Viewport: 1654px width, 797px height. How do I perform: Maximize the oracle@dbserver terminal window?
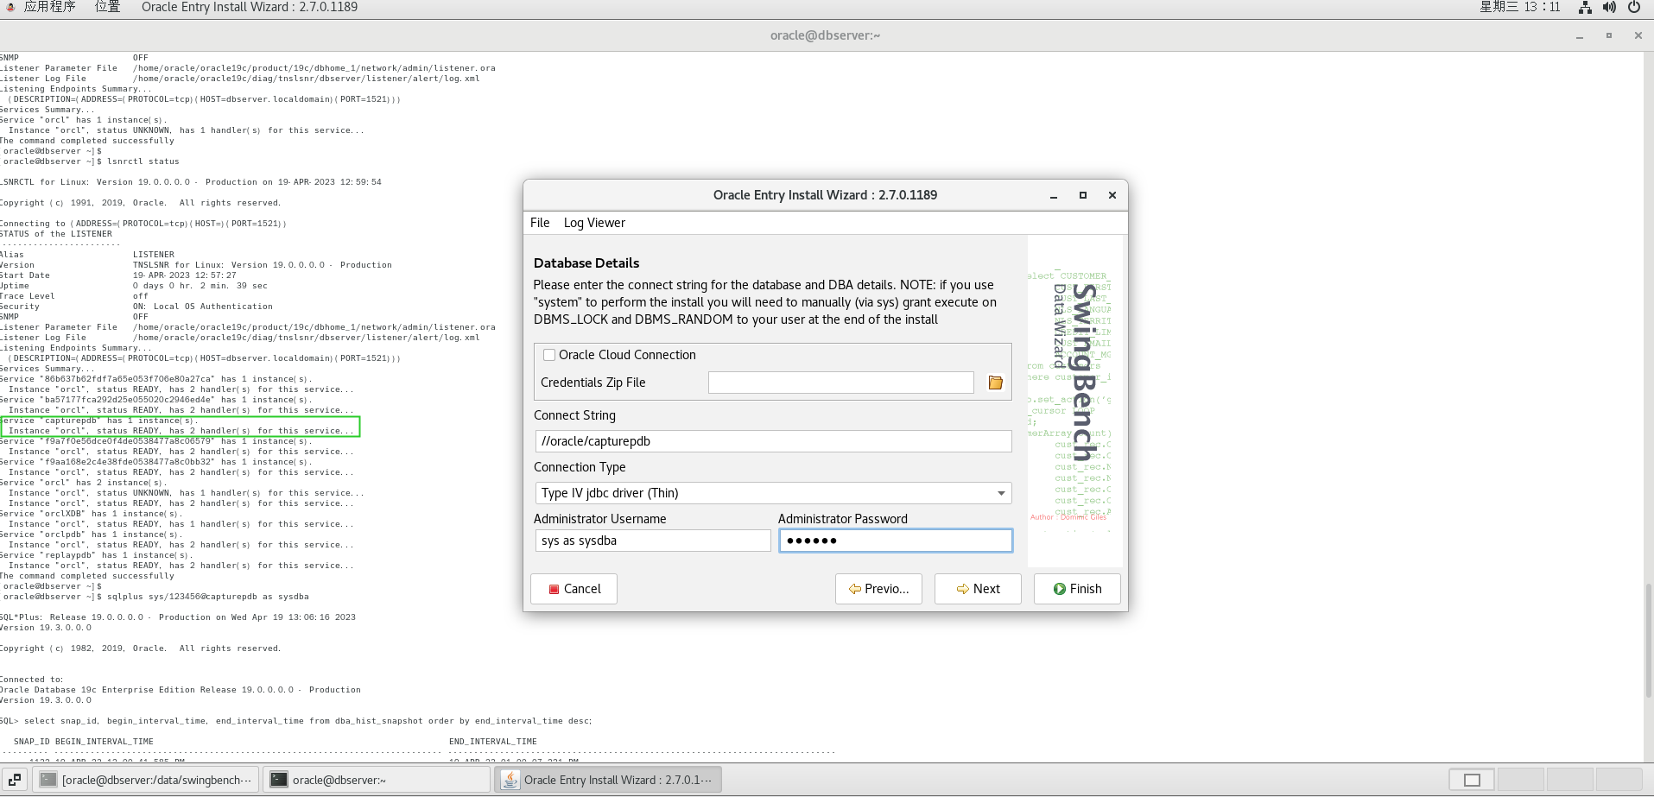point(1609,35)
